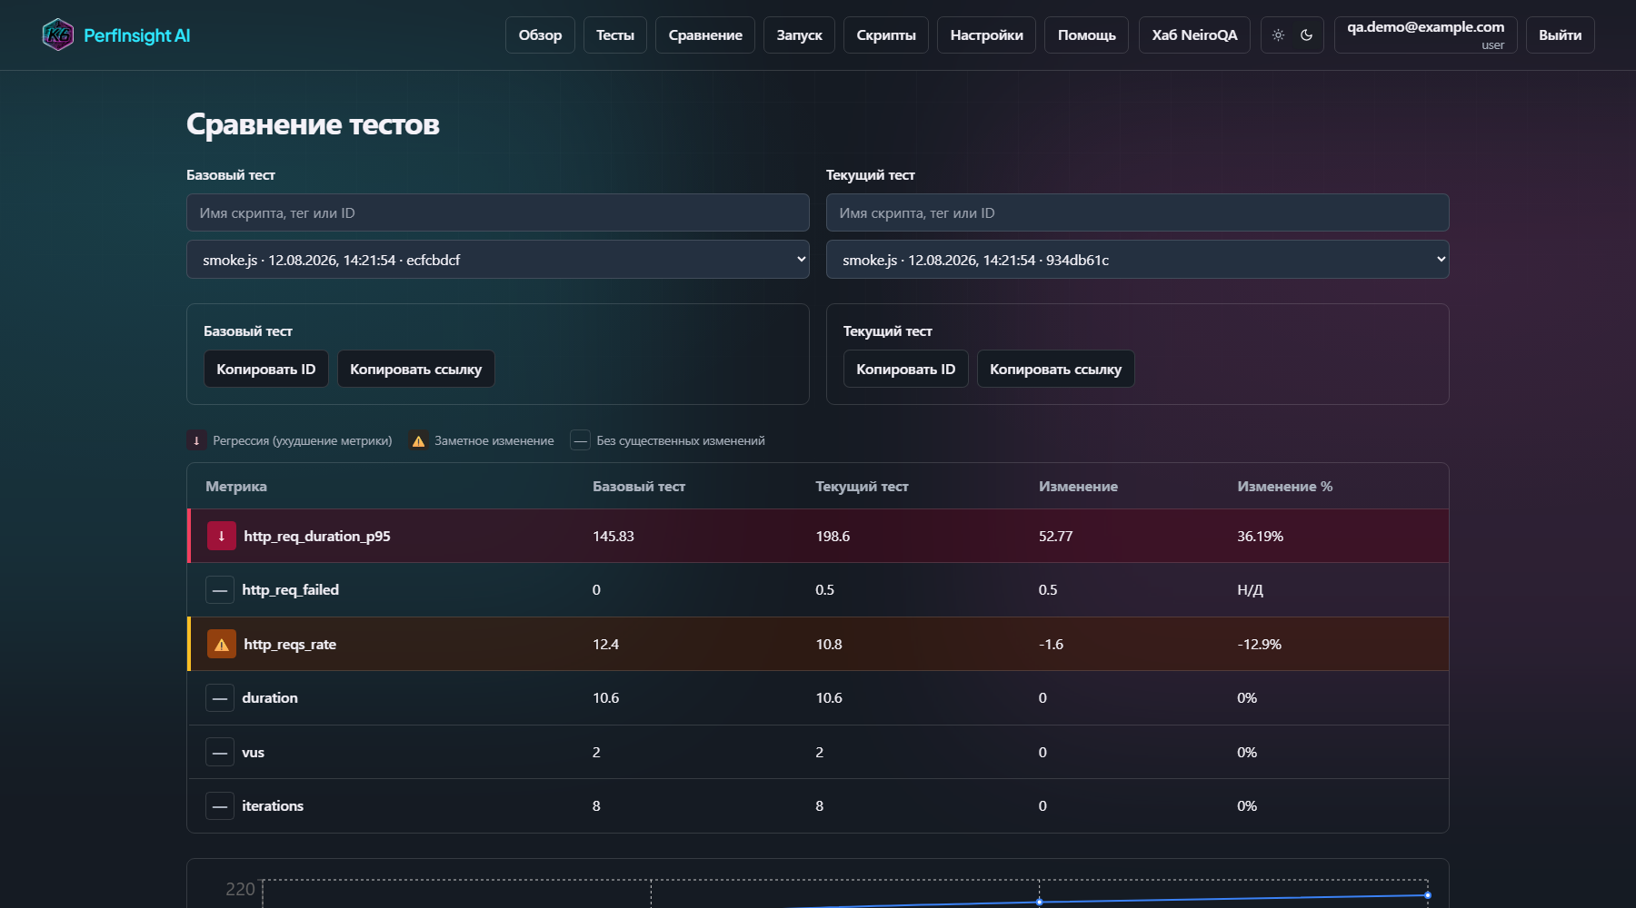This screenshot has height=908, width=1636.
Task: Click the -1.6 change value
Action: 1051,645
